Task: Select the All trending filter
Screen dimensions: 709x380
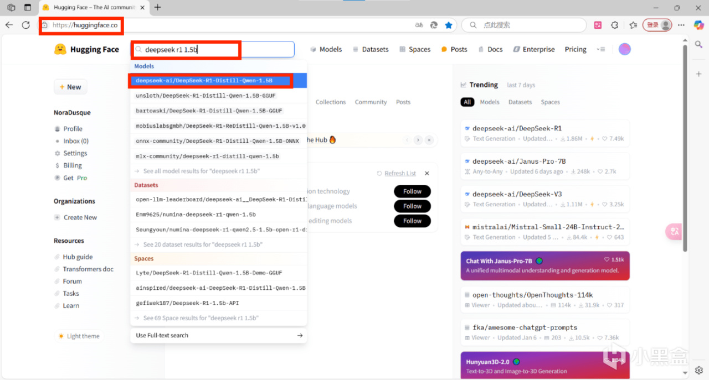Action: pos(467,102)
